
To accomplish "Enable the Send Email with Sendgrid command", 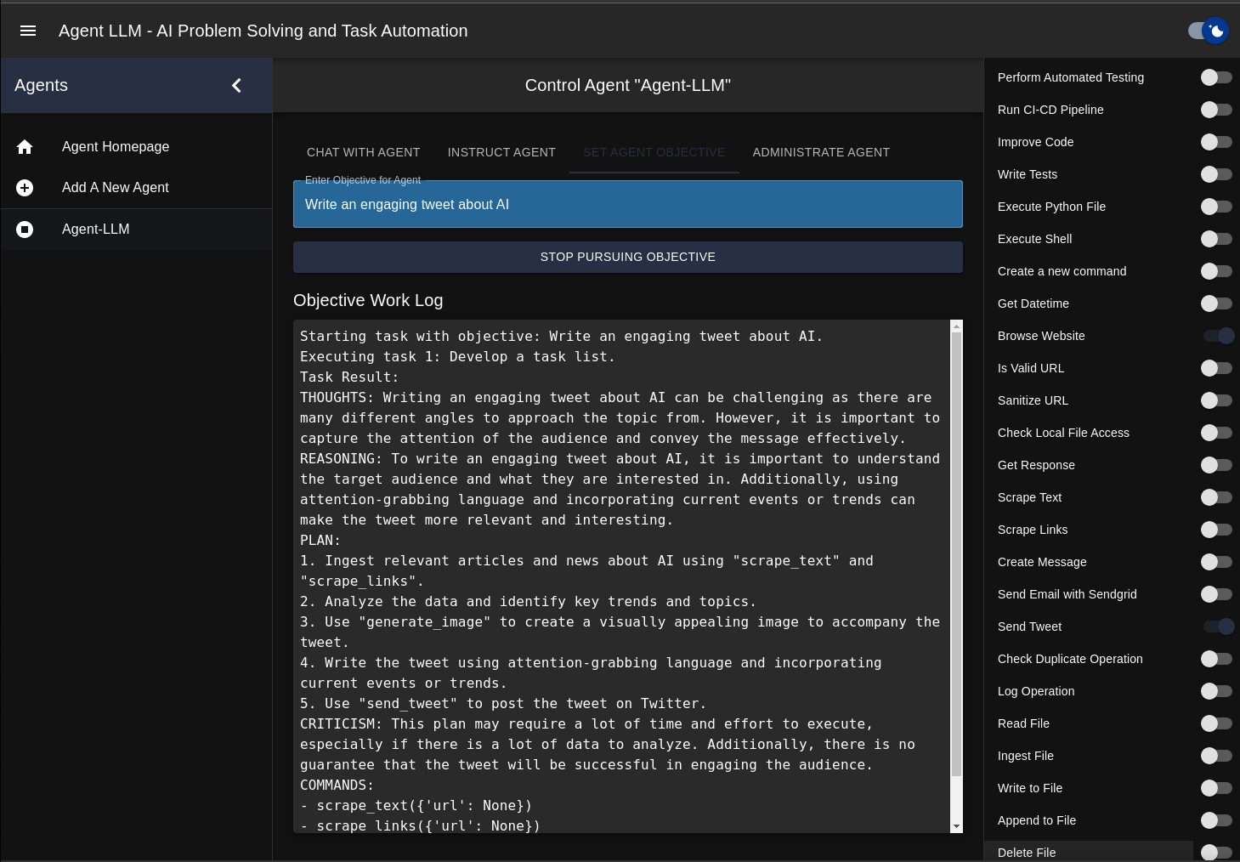I will 1217,594.
